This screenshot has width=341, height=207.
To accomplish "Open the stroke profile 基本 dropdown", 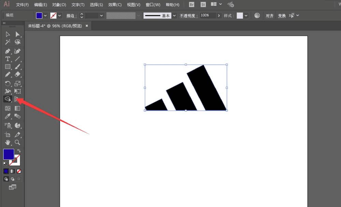I will [175, 16].
